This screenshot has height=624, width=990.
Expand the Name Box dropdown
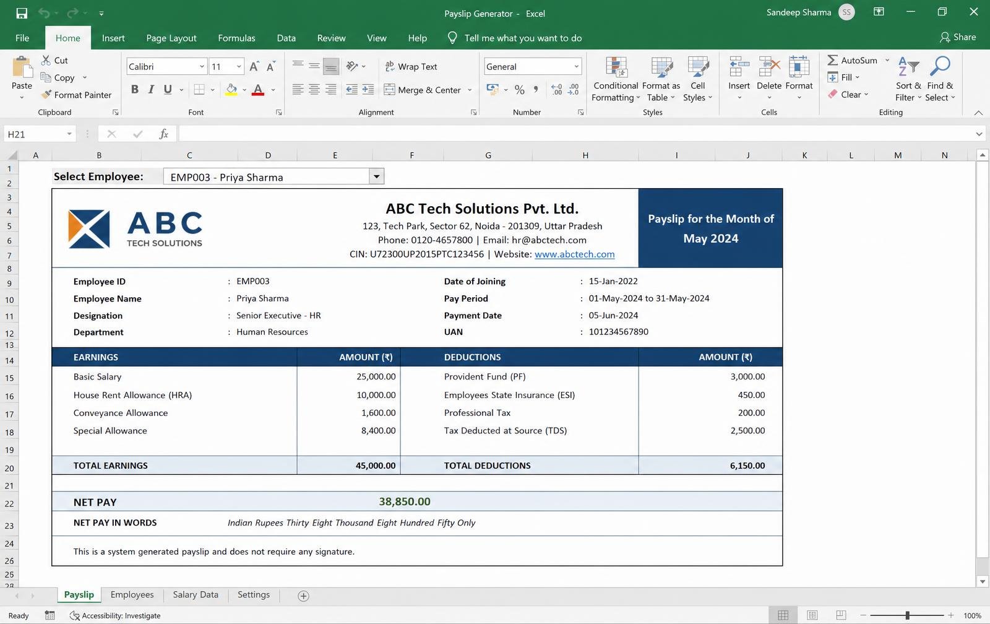pyautogui.click(x=69, y=134)
